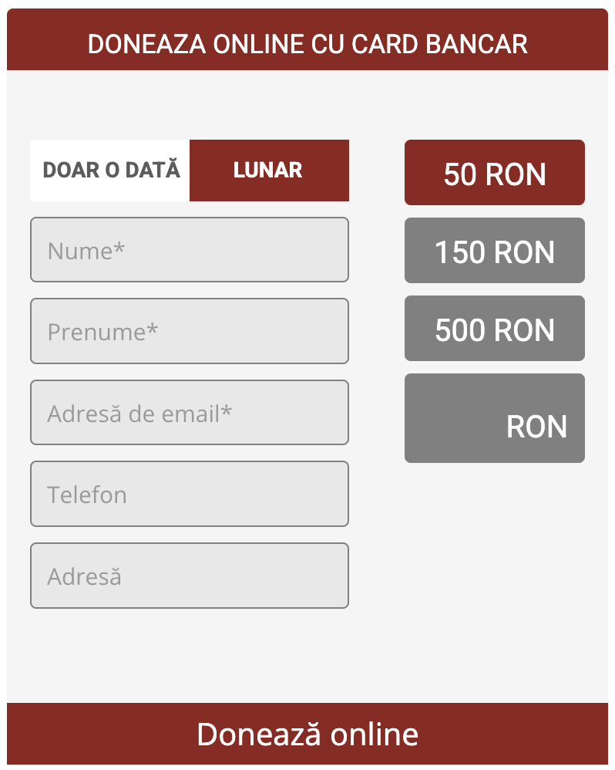Viewport: 615px width, 770px height.
Task: Select the DOAR O DATĂ donation option
Action: pyautogui.click(x=110, y=171)
